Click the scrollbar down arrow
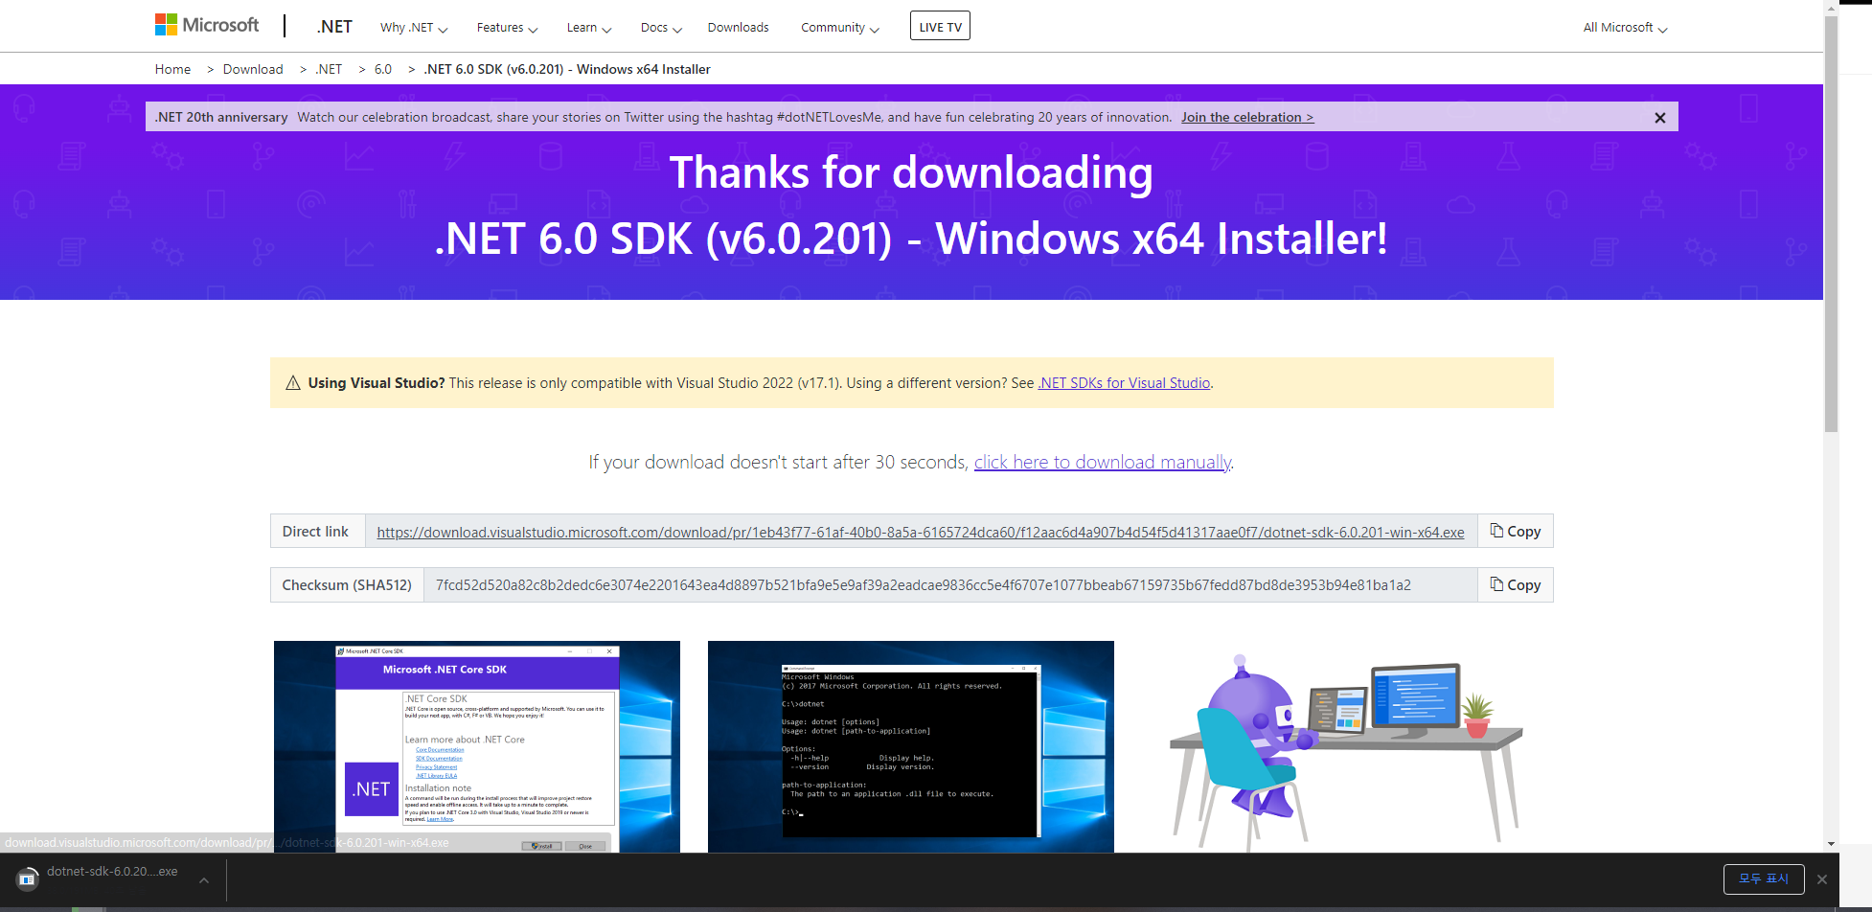 1831,844
